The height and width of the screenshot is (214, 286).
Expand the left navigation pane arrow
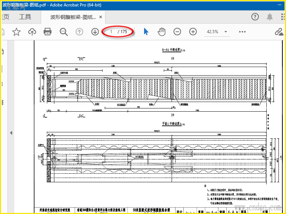click(11, 133)
